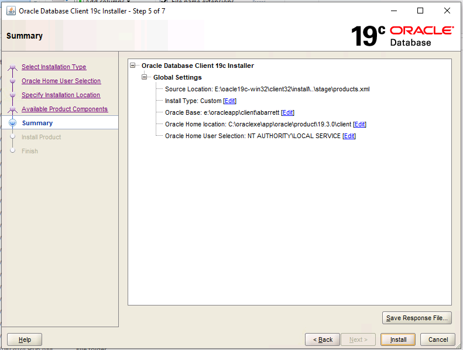
Task: Go to Select Installation Type step
Action: pyautogui.click(x=54, y=67)
